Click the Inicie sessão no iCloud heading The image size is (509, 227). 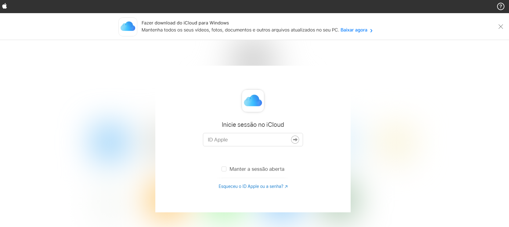[x=253, y=125]
